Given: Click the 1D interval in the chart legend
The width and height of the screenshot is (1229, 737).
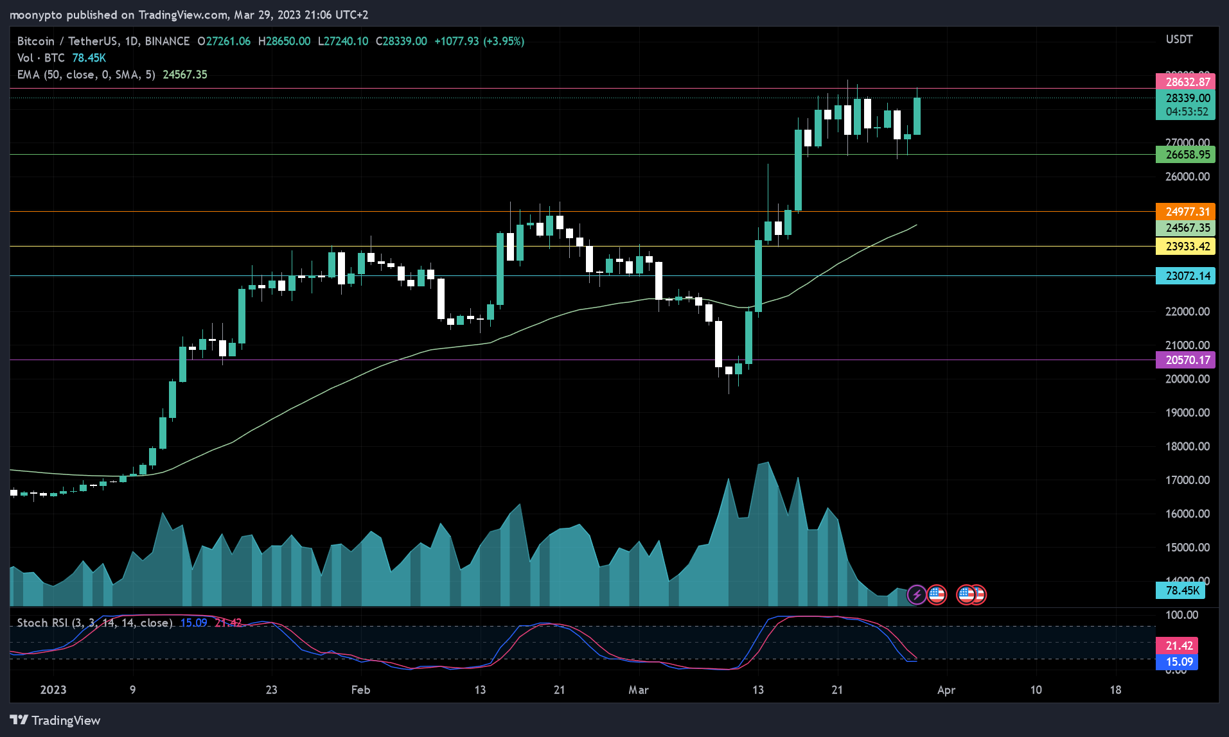Looking at the screenshot, I should [x=131, y=41].
